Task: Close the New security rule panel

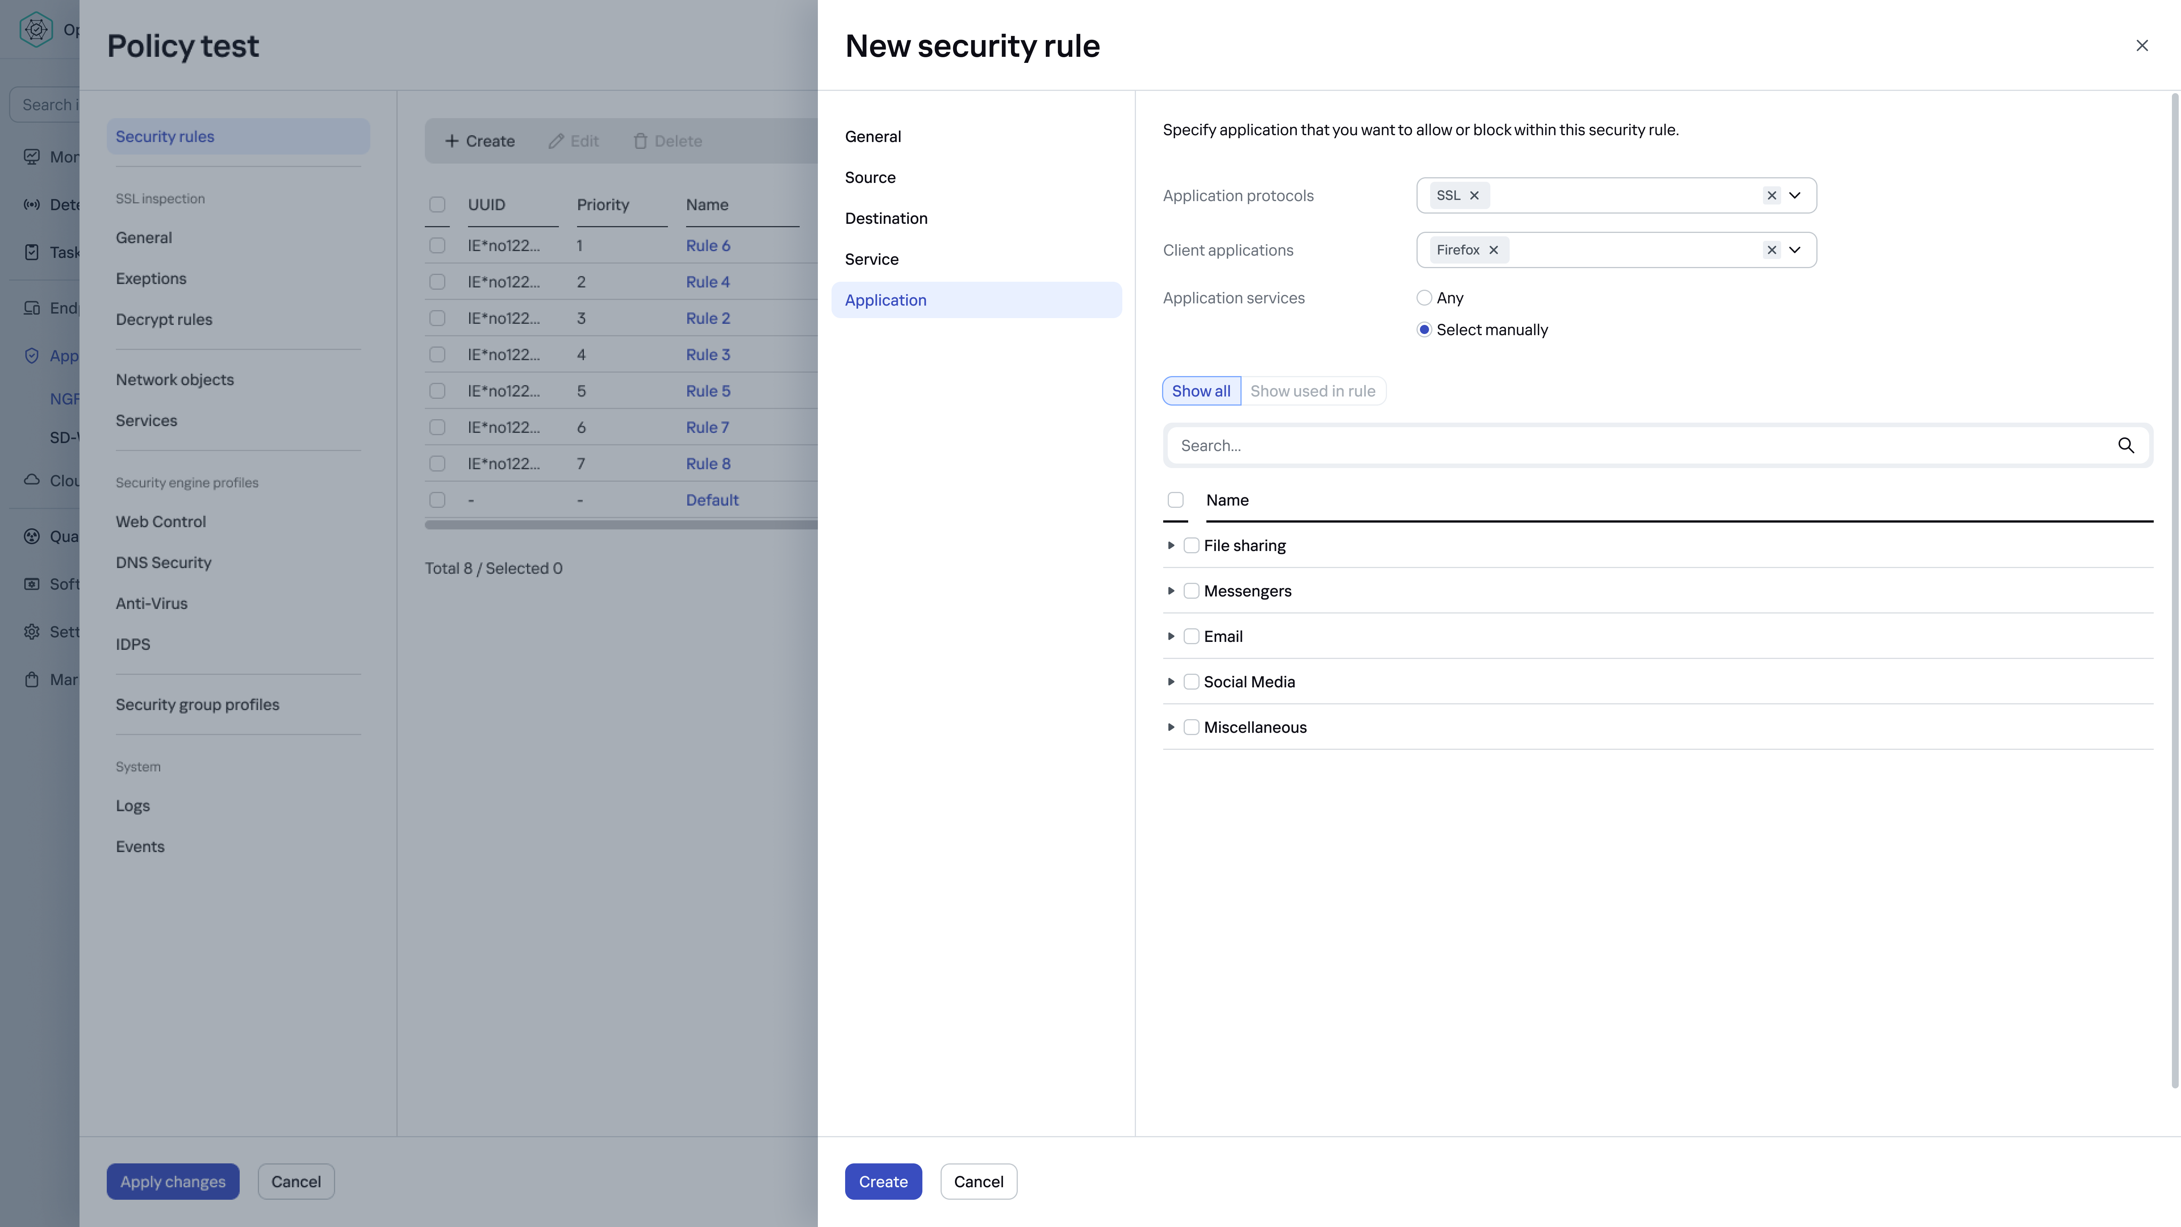Action: click(x=2141, y=46)
